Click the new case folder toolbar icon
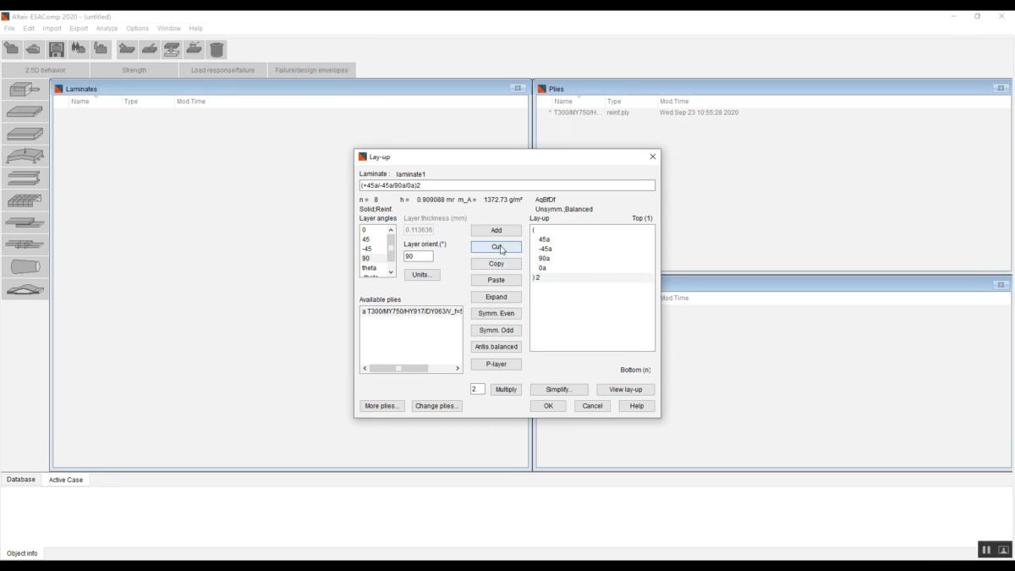1015x571 pixels. click(12, 49)
